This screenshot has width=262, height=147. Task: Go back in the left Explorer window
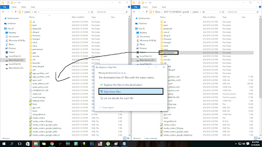[3, 12]
